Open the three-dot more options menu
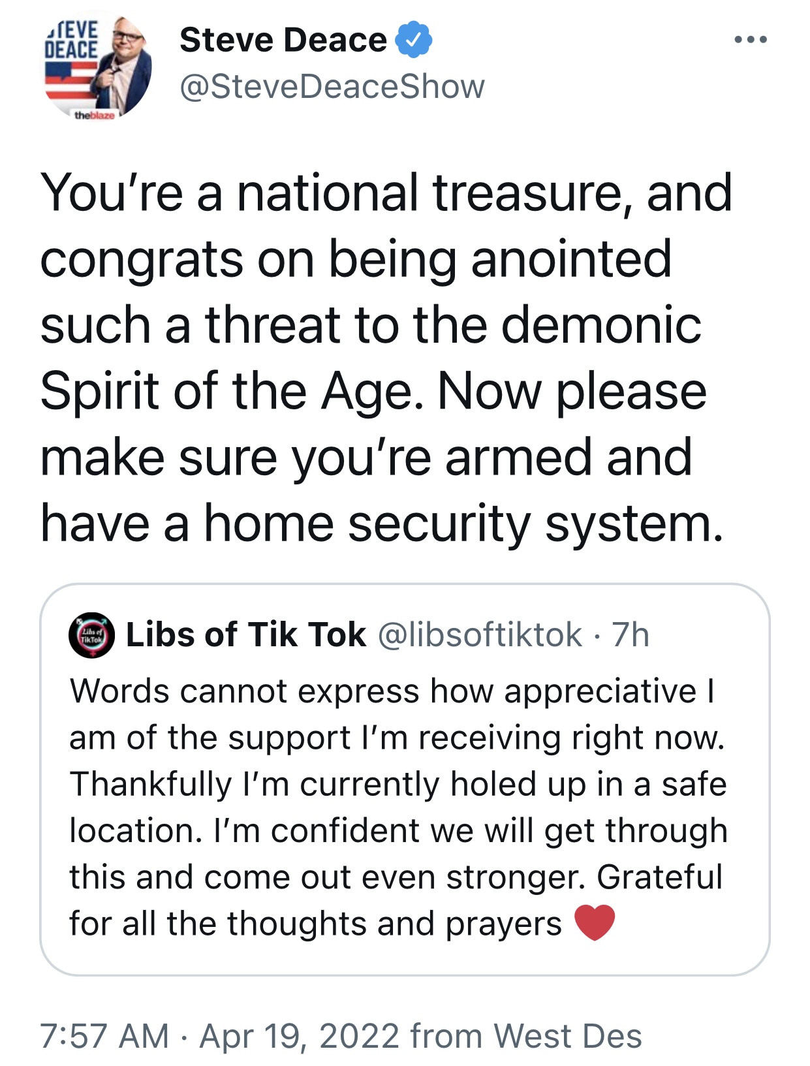This screenshot has width=810, height=1066. [x=750, y=40]
